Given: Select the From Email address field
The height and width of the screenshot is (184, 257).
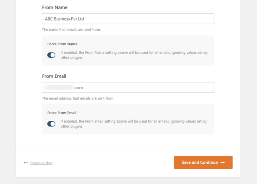Looking at the screenshot, I should [x=128, y=87].
